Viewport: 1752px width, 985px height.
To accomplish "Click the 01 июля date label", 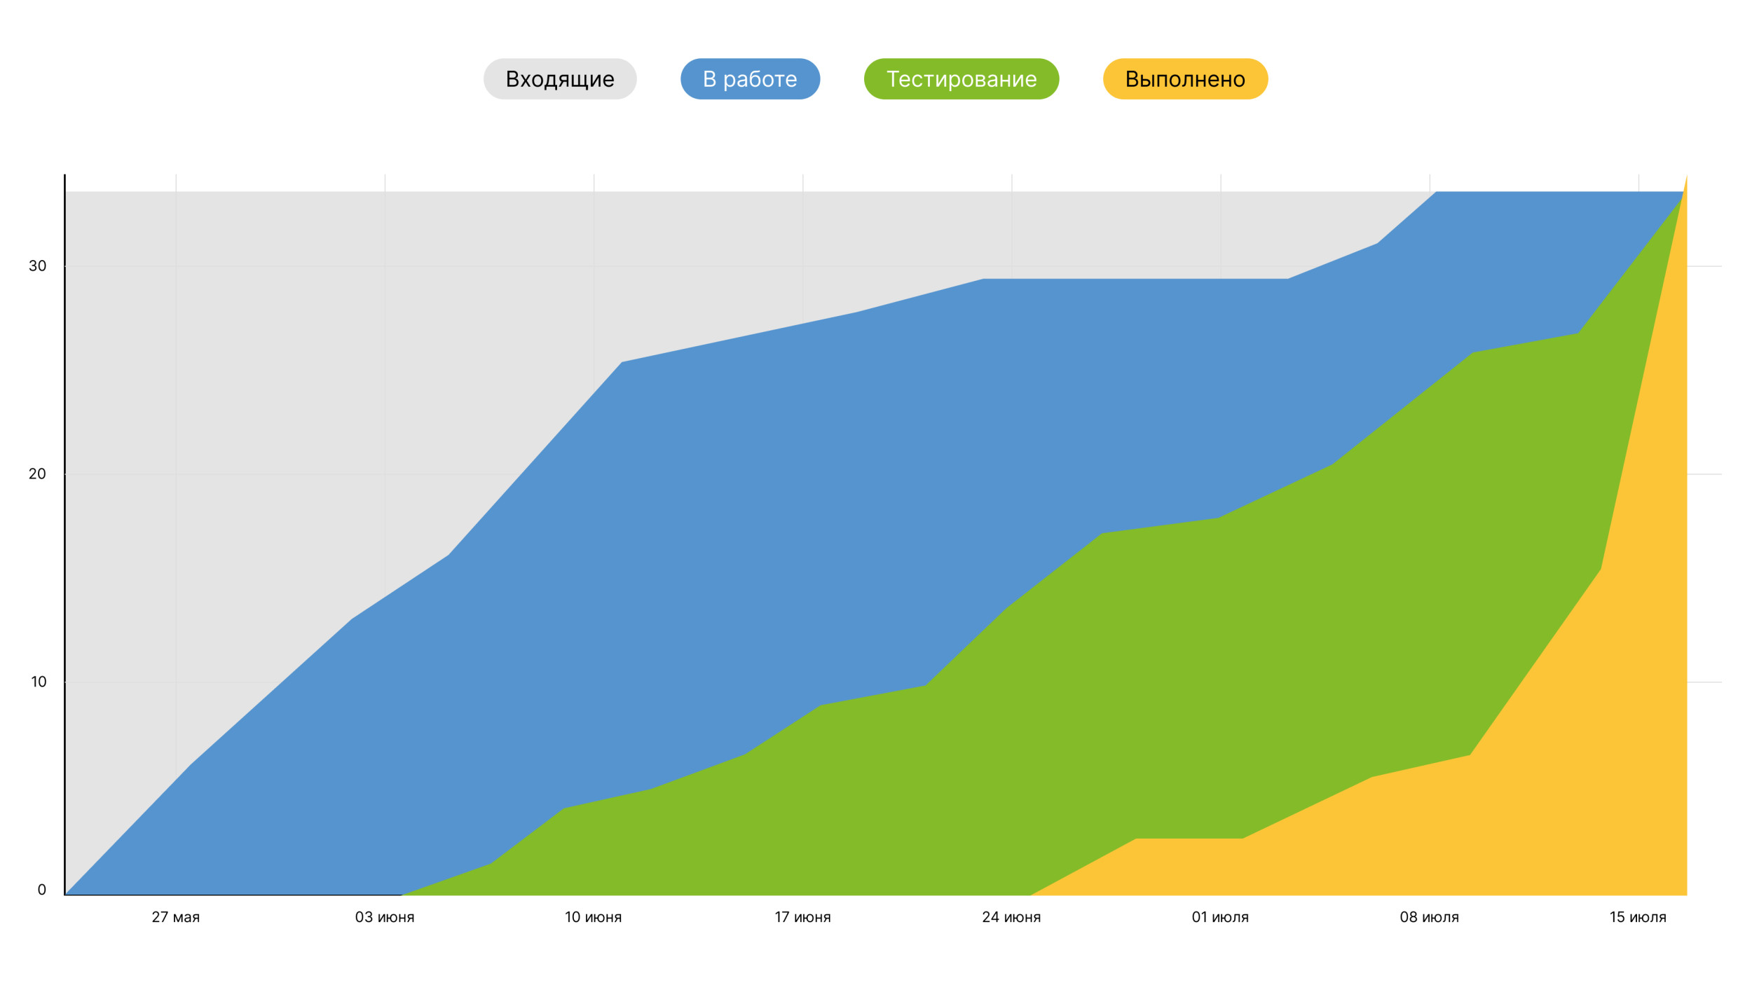I will [x=1220, y=917].
